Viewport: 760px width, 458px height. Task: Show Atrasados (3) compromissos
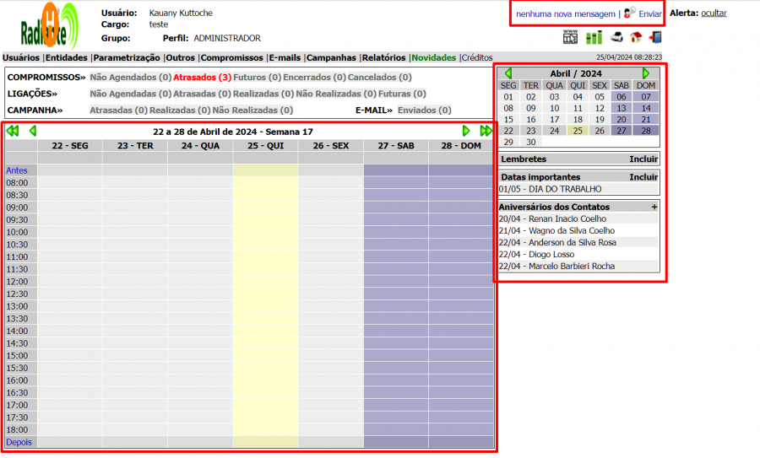click(x=202, y=77)
